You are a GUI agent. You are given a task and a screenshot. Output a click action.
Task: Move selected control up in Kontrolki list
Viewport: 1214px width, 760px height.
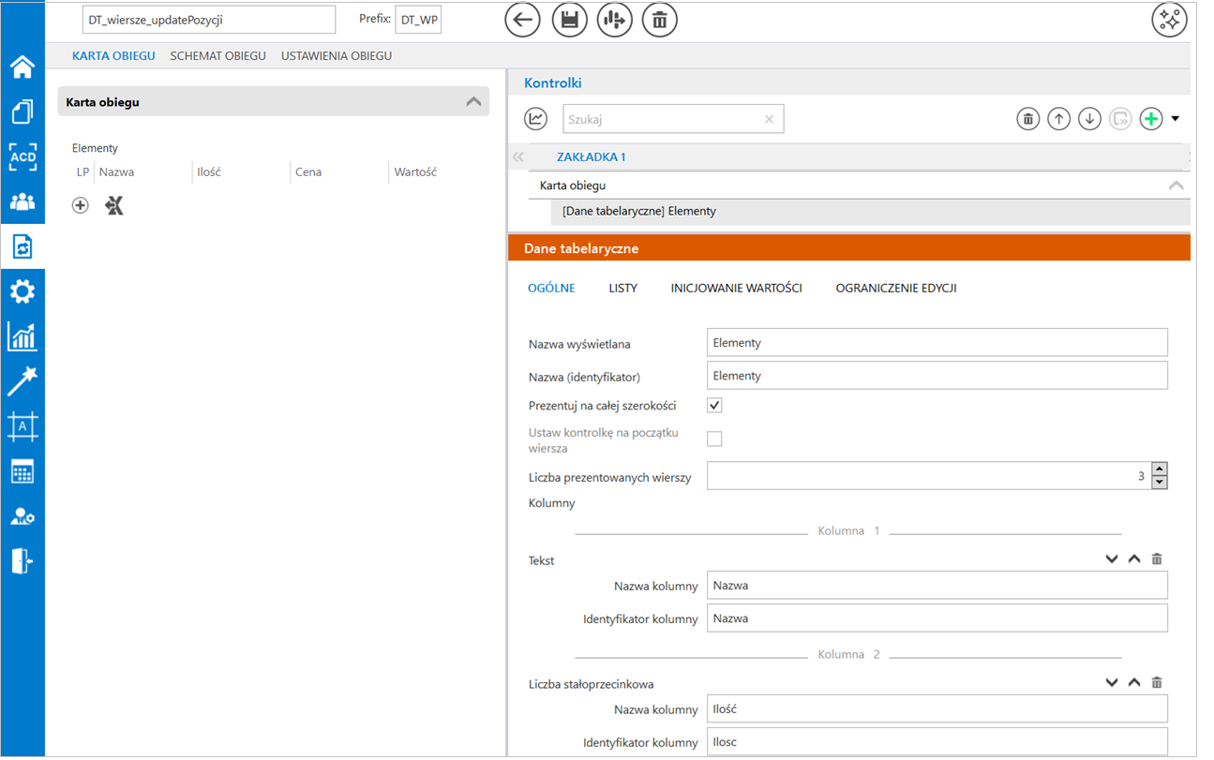point(1058,119)
